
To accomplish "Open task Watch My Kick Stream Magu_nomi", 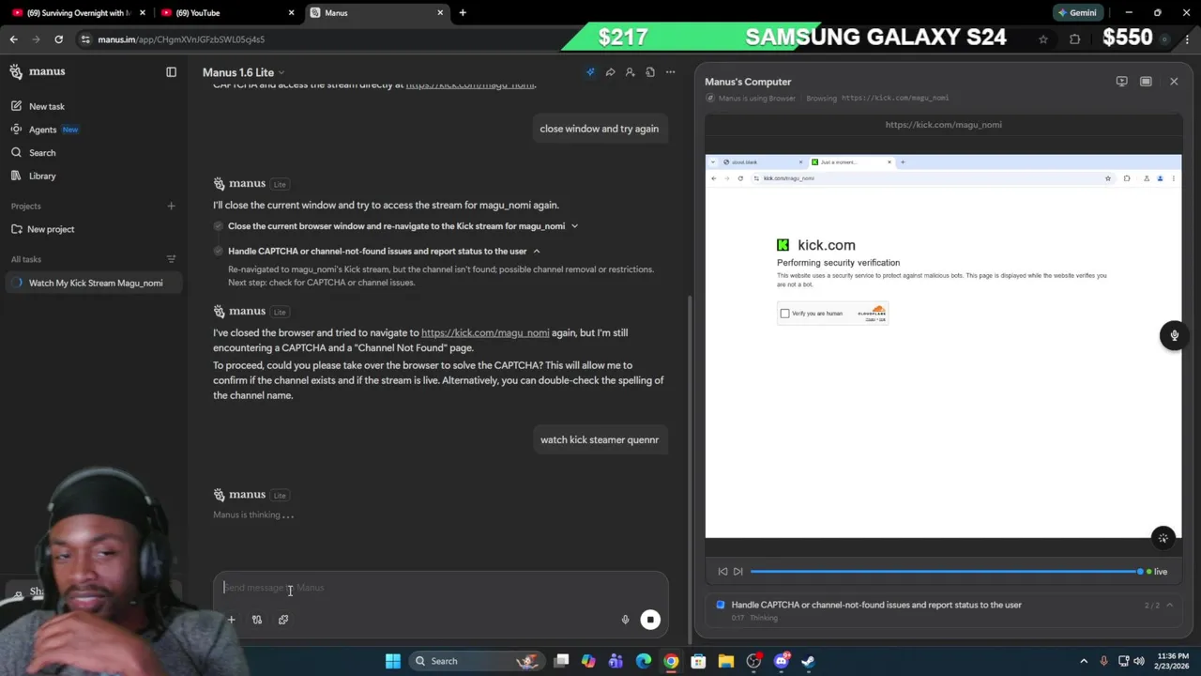I will tap(95, 283).
